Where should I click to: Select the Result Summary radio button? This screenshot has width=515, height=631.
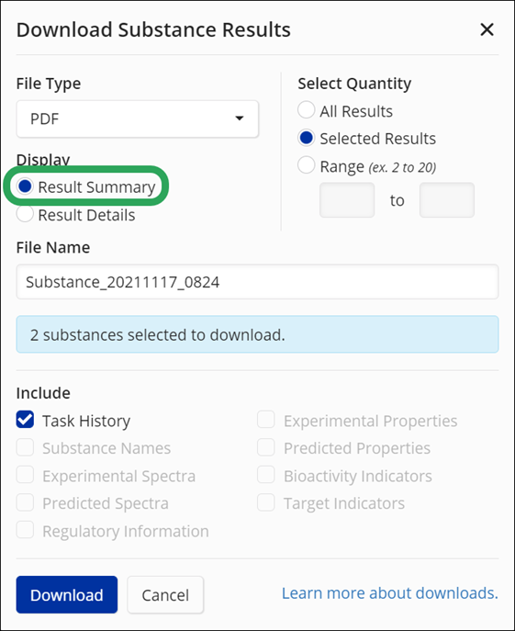tap(25, 186)
